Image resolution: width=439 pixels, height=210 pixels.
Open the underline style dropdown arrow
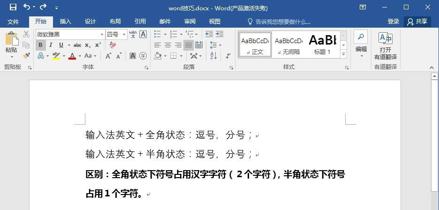(x=69, y=45)
